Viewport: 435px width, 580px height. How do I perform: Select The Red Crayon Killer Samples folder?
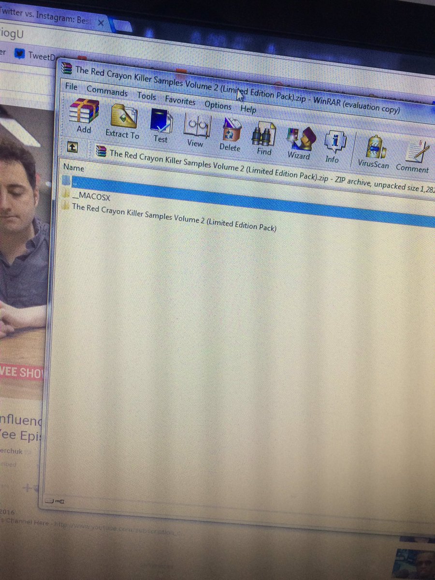pos(174,217)
